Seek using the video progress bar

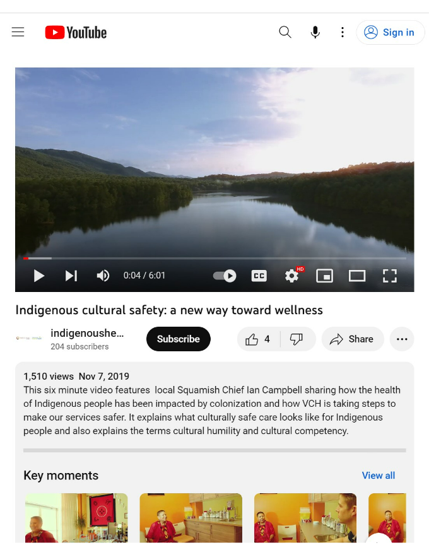pos(214,259)
